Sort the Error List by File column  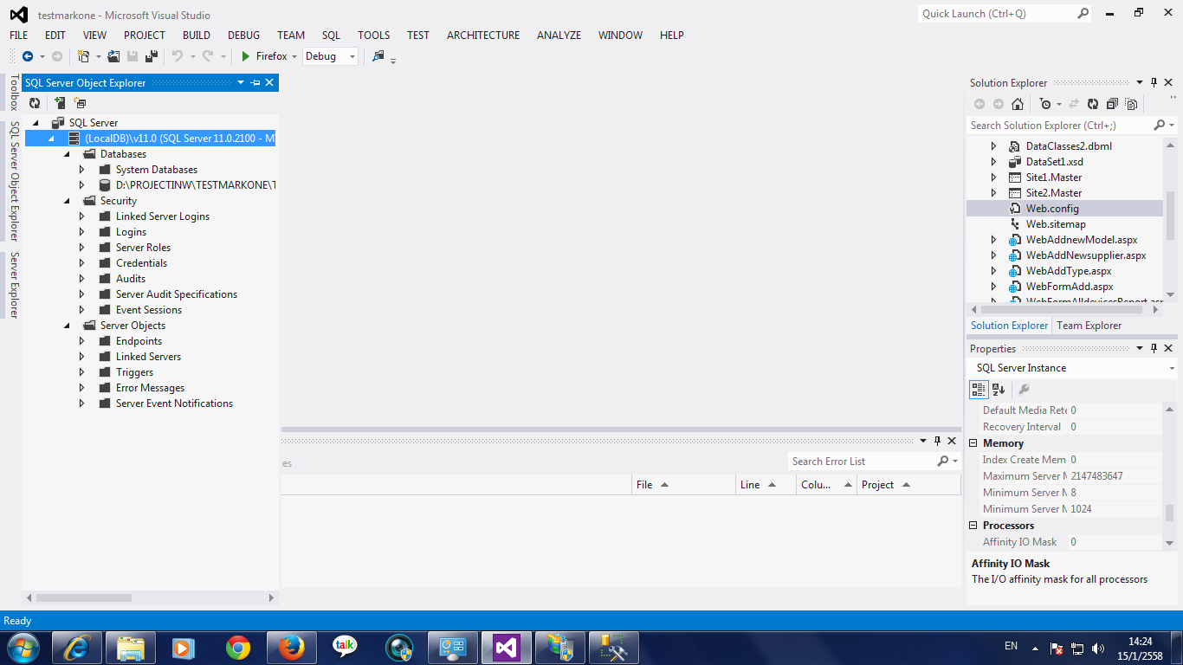683,485
